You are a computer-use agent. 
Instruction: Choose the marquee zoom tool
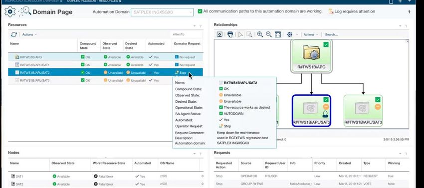249,34
